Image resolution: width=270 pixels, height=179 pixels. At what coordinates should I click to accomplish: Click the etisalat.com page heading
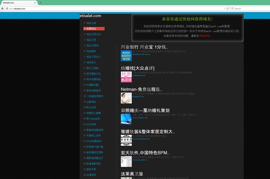[x=90, y=16]
